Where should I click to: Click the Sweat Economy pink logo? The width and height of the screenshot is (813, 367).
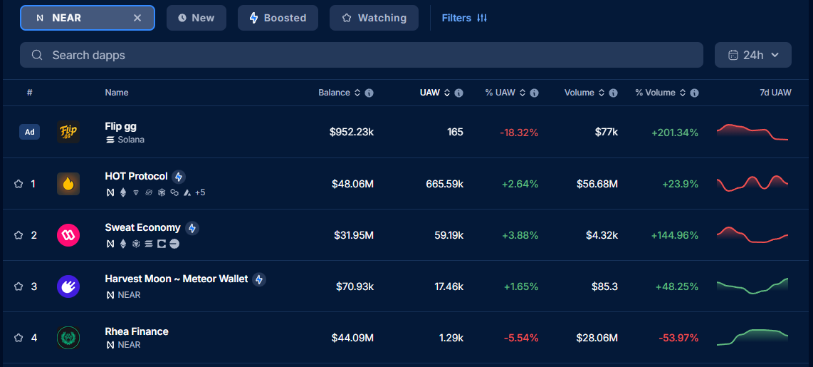pyautogui.click(x=68, y=235)
